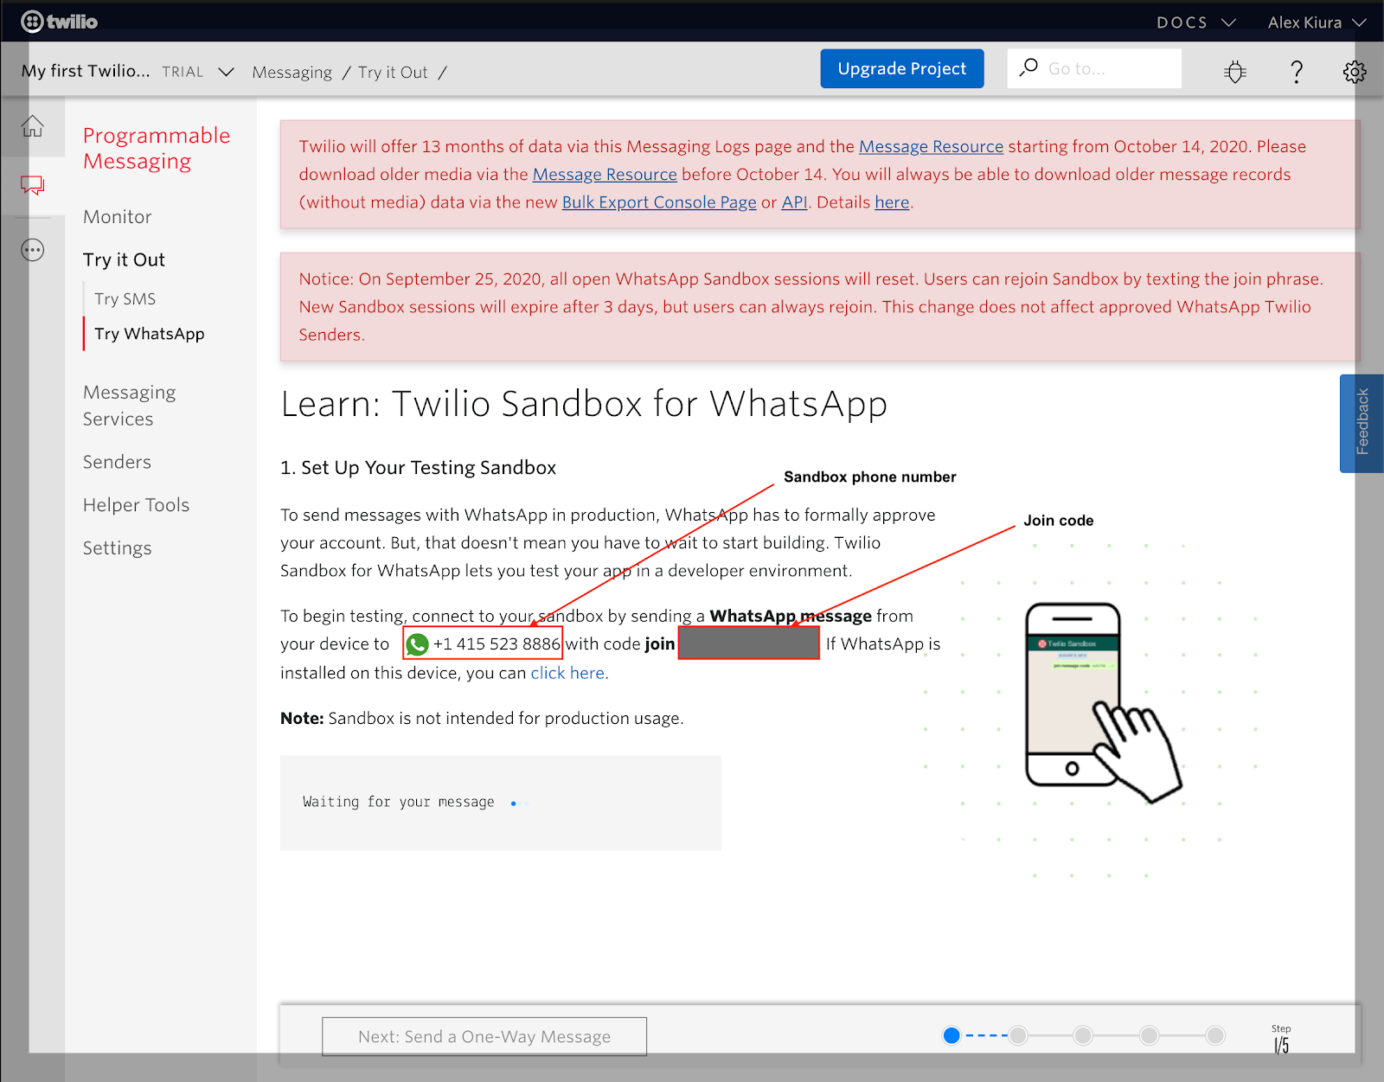1384x1082 pixels.
Task: Click the Twilio logo
Action: point(59,22)
